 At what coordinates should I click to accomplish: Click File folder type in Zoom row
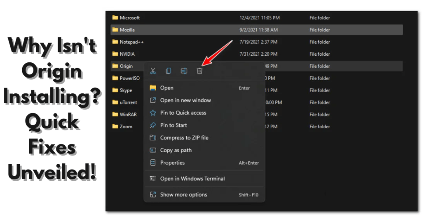point(319,127)
